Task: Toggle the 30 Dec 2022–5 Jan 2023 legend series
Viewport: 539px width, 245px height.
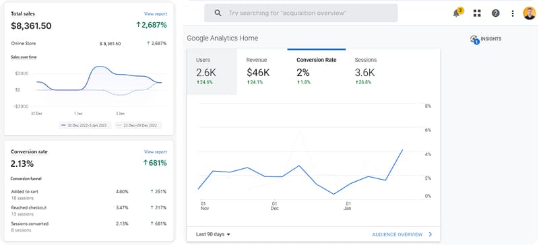Action: pos(85,125)
